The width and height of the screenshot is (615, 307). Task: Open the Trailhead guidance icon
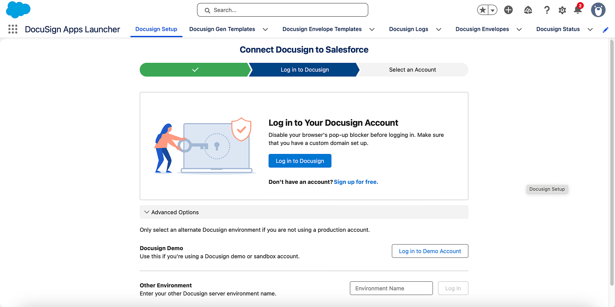(x=528, y=10)
